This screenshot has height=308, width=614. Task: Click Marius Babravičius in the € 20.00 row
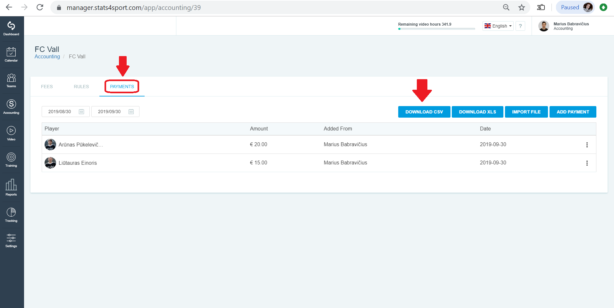345,144
